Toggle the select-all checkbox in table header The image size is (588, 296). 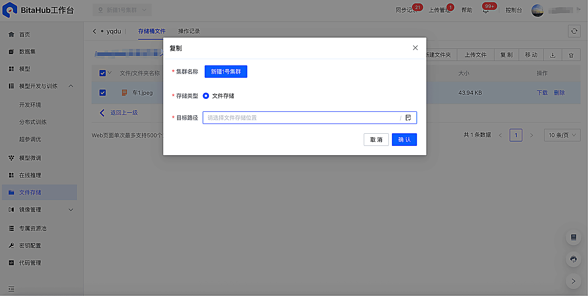[x=103, y=73]
